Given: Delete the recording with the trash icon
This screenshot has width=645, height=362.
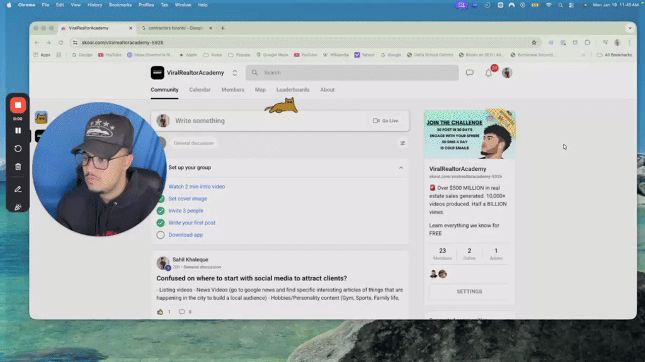Looking at the screenshot, I should pos(18,167).
